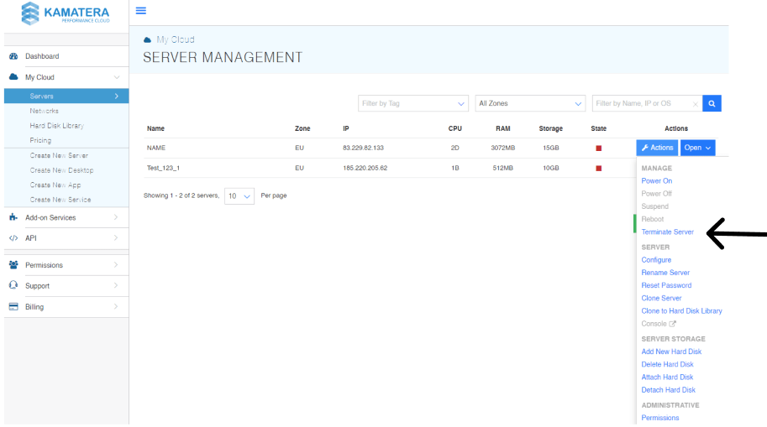The height and width of the screenshot is (427, 767).
Task: Click the hamburger menu icon
Action: pos(140,11)
